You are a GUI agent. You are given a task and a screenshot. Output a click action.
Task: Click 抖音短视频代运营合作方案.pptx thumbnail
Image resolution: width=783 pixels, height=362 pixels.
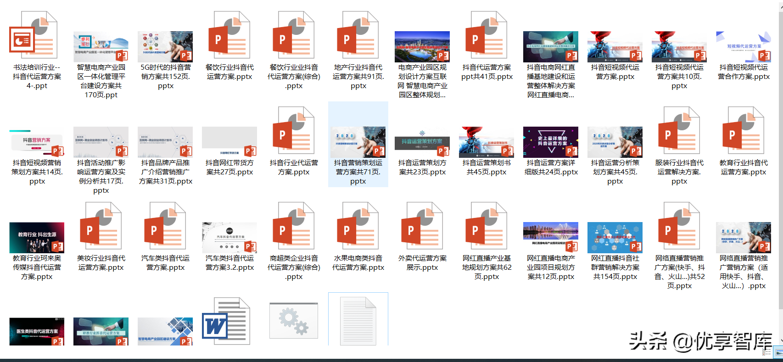[x=744, y=47]
